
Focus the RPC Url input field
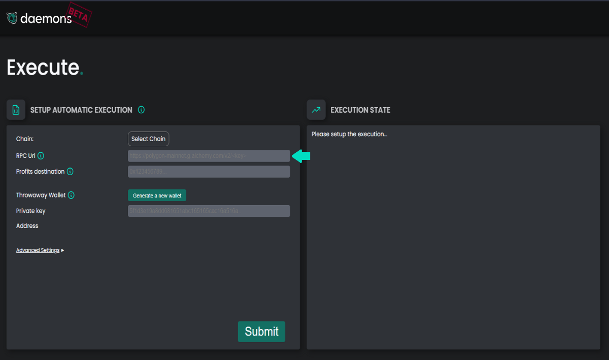(209, 156)
